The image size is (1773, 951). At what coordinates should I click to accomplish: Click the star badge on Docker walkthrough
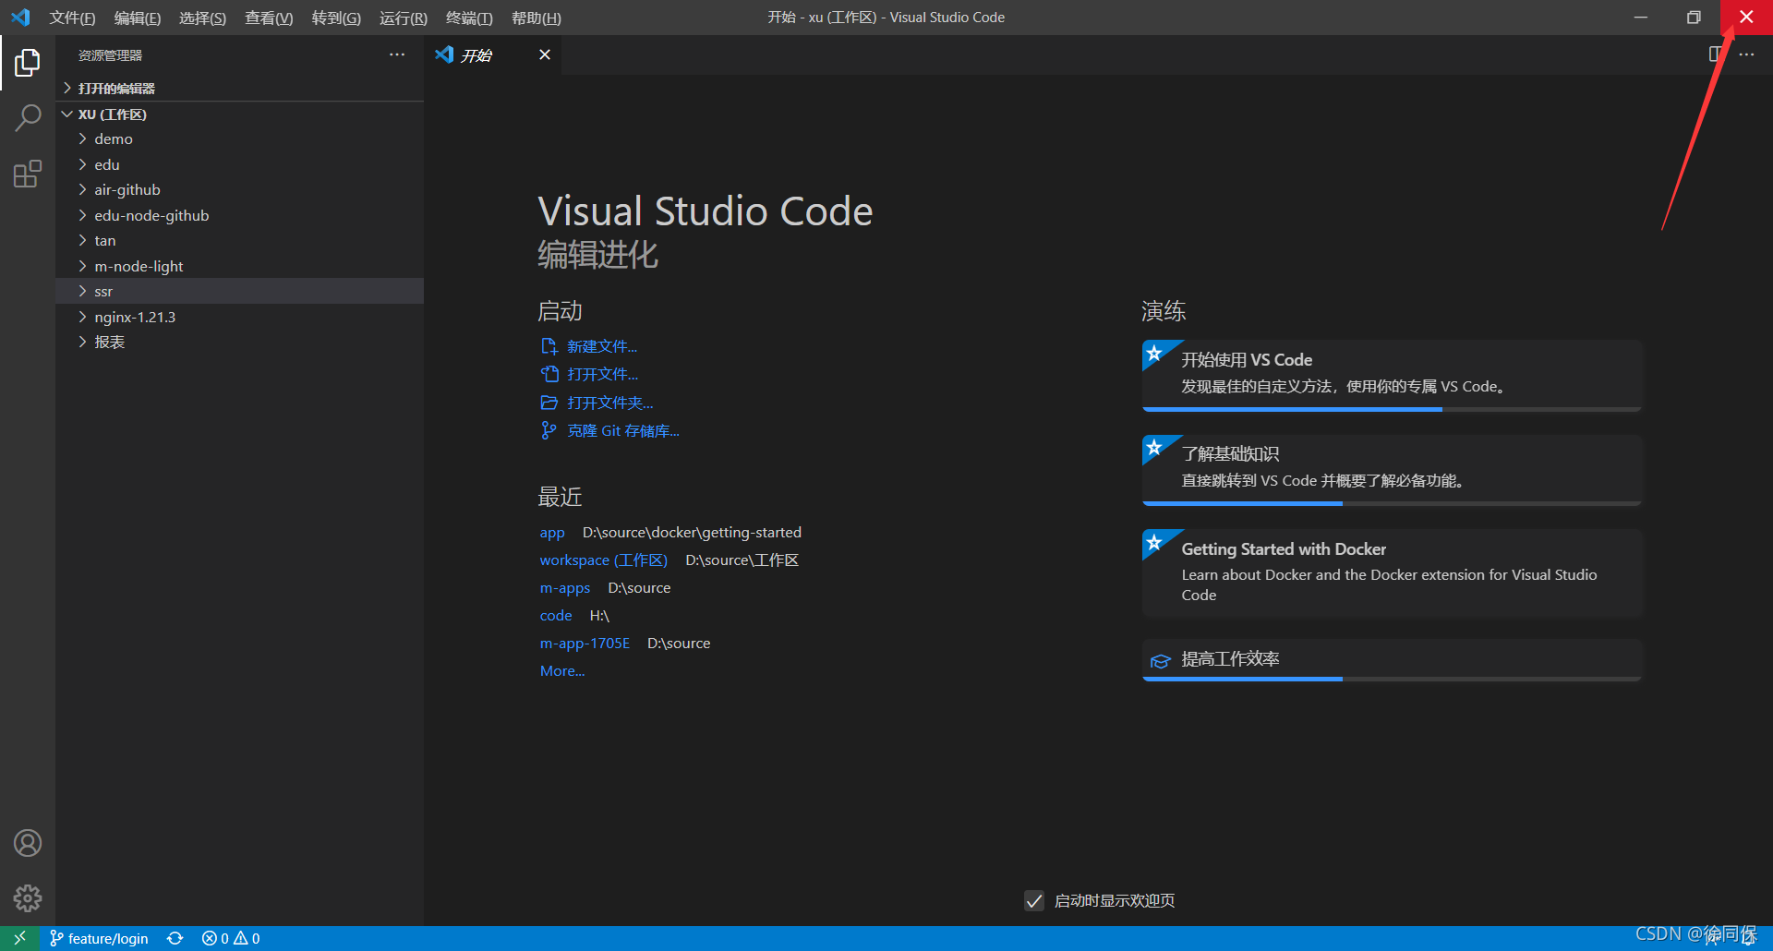[x=1154, y=542]
